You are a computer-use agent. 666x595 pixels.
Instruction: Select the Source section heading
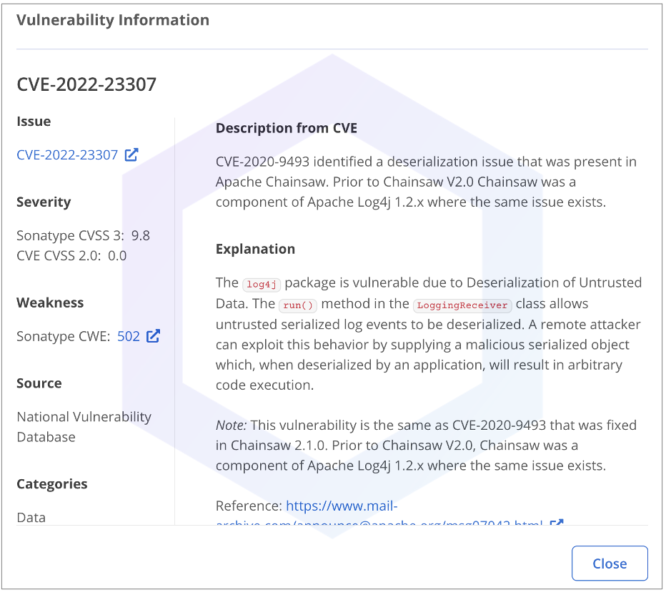click(x=39, y=383)
